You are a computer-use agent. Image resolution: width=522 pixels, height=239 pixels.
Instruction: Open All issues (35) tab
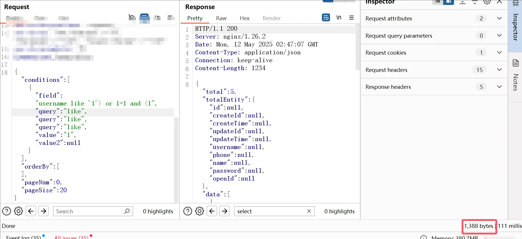point(71,237)
